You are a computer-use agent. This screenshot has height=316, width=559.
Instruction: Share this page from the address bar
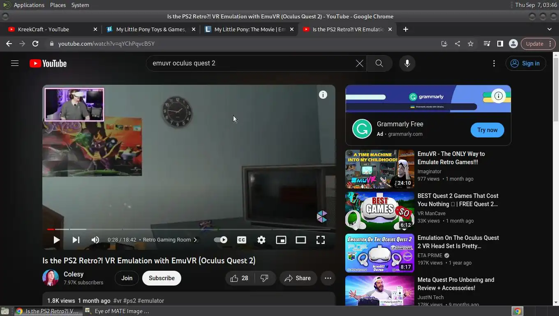coord(457,44)
